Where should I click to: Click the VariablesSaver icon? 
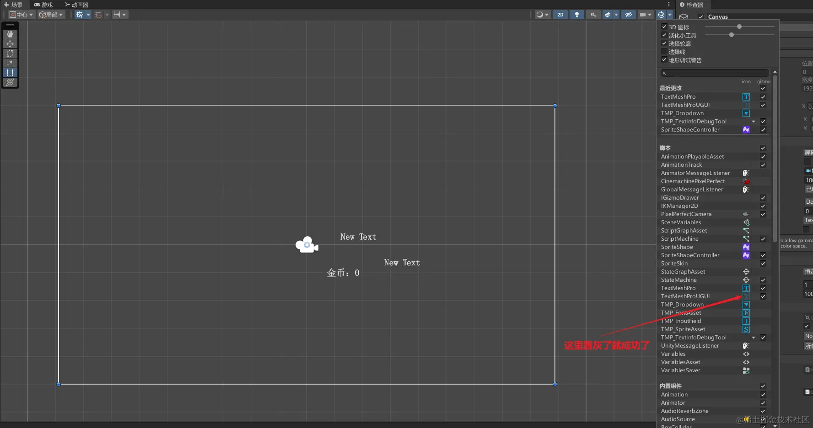coord(746,370)
